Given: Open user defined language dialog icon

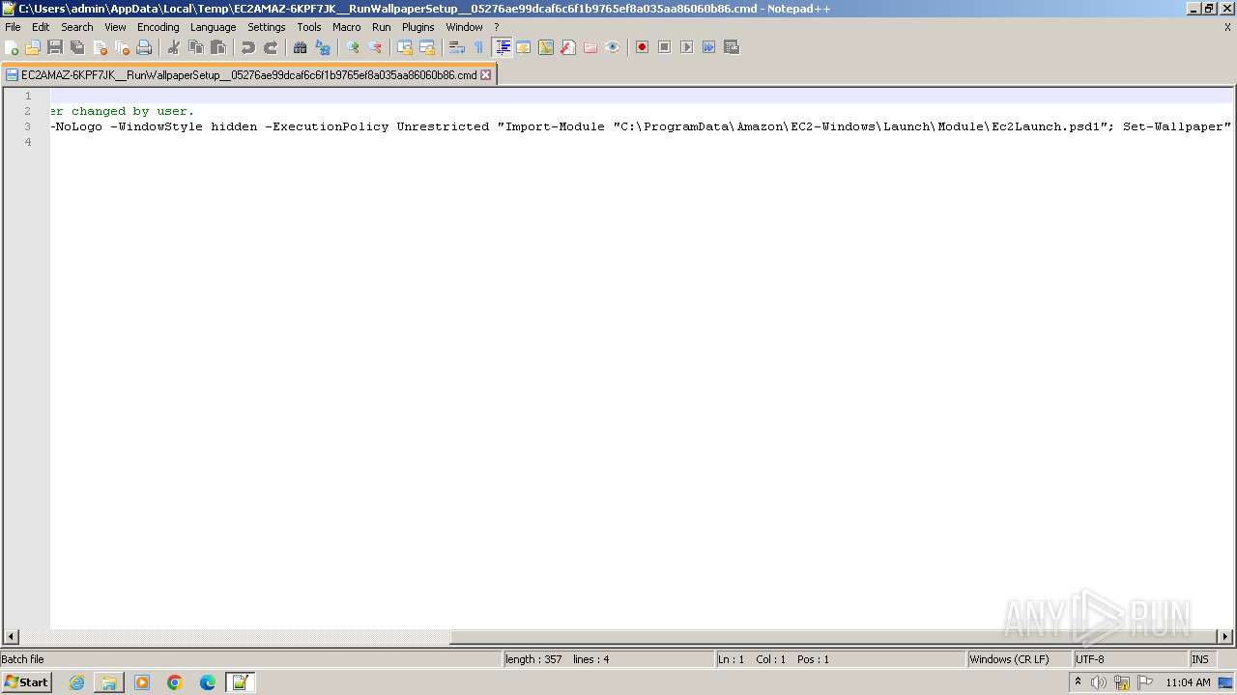Looking at the screenshot, I should coord(524,47).
